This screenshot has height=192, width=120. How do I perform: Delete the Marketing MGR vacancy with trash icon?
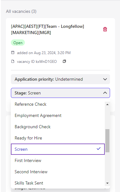(105, 29)
